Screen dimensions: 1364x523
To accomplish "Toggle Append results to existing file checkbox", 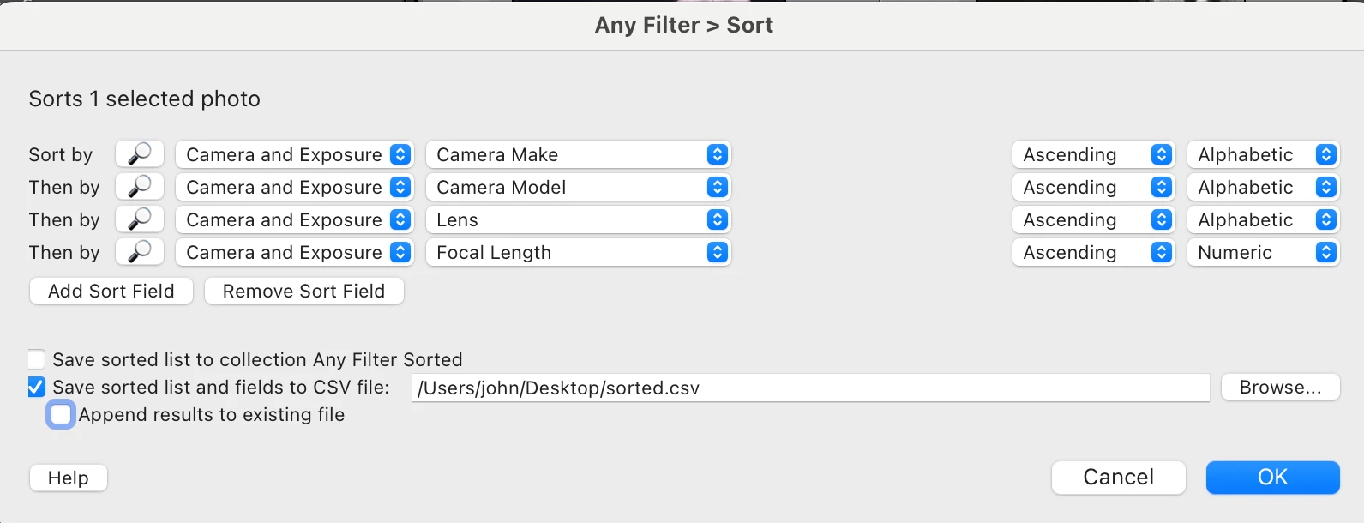I will pos(61,415).
